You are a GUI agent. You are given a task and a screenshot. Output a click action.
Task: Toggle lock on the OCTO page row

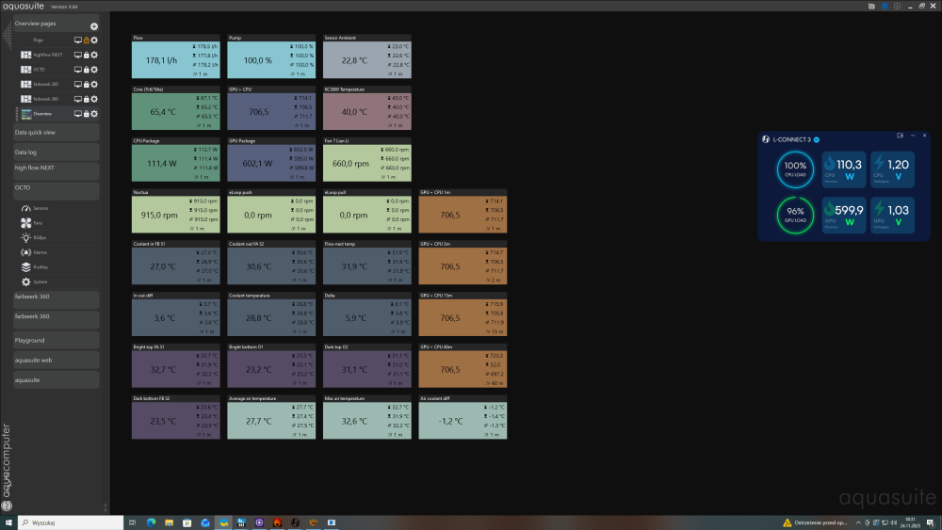86,70
